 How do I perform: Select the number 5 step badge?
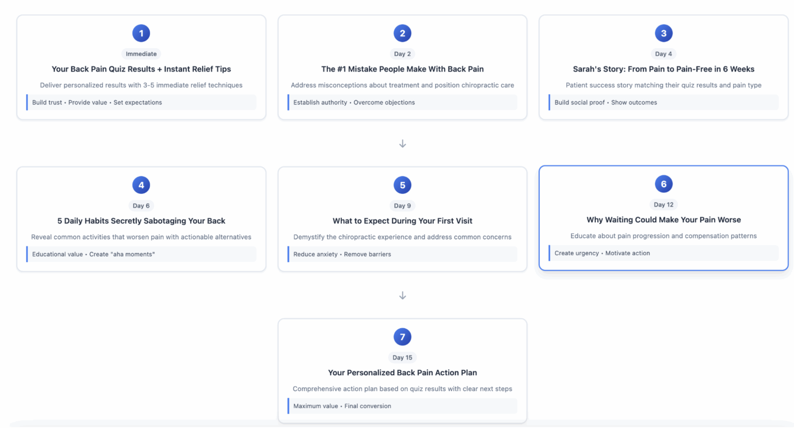coord(402,185)
